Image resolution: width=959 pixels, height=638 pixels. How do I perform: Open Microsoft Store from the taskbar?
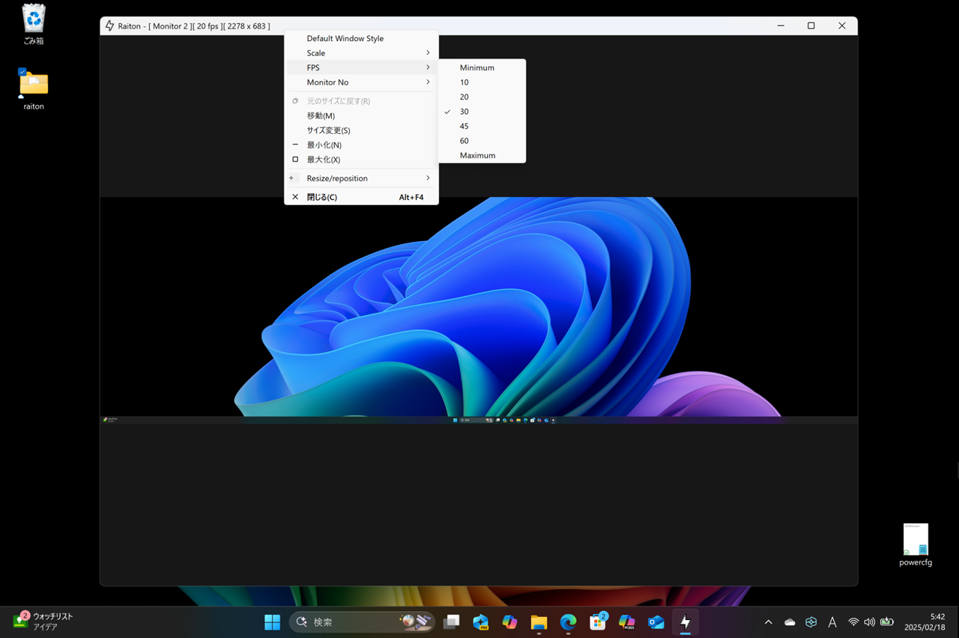[598, 622]
